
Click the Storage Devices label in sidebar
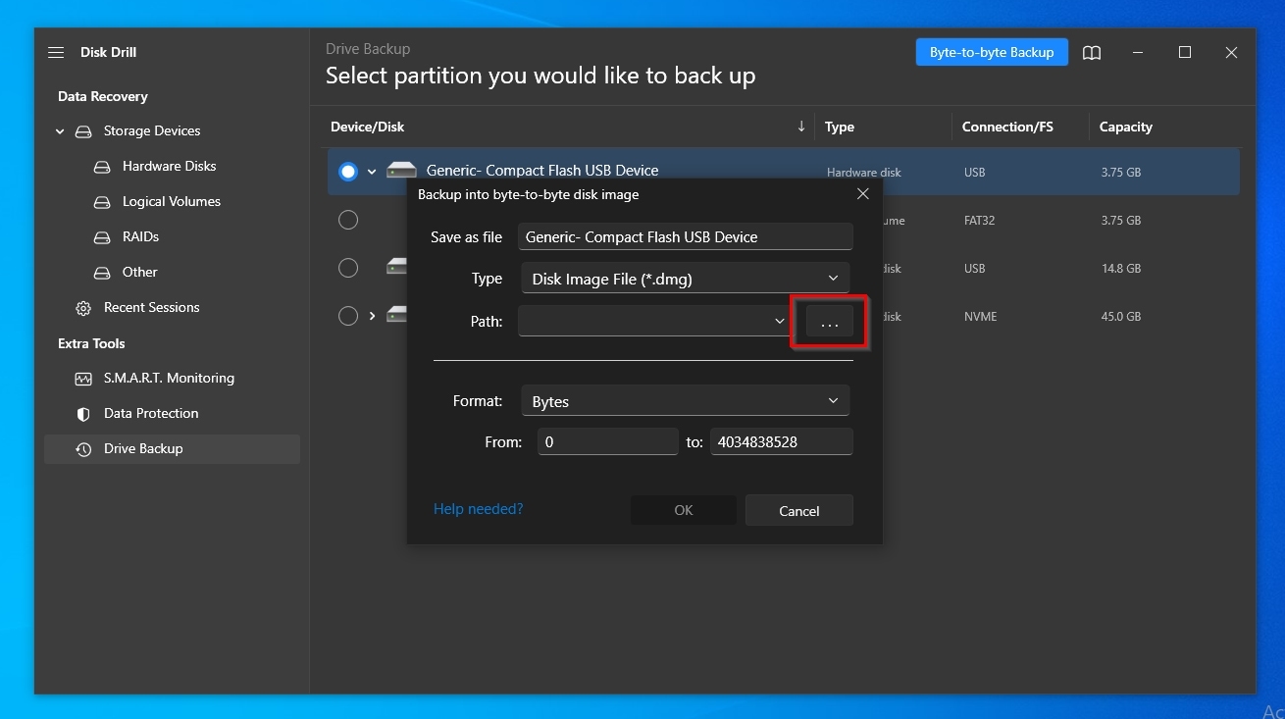click(152, 131)
